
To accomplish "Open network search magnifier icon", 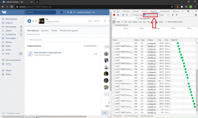I will coord(127,15).
